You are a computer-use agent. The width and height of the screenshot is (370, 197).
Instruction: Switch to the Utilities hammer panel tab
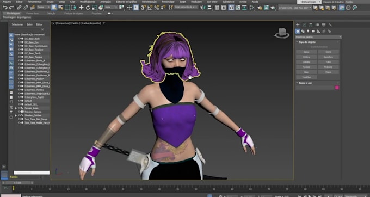click(x=330, y=25)
